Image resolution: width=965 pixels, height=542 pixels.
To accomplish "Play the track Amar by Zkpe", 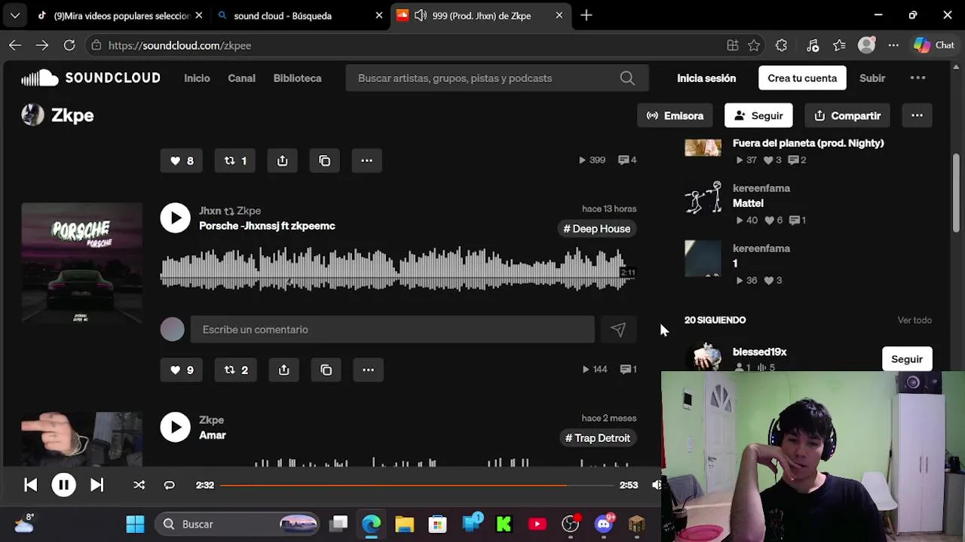I will coord(175,428).
